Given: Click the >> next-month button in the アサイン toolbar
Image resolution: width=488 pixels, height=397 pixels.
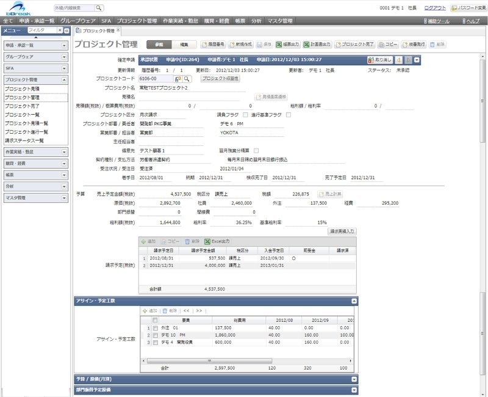Looking at the screenshot, I should pos(199,311).
